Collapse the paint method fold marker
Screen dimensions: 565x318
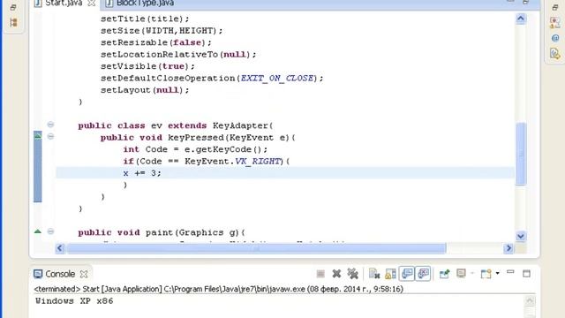click(51, 231)
